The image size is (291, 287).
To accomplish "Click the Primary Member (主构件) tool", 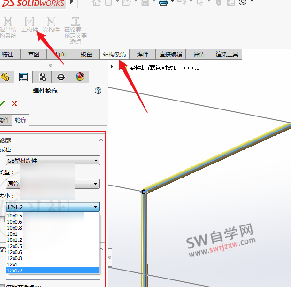I will (30, 24).
